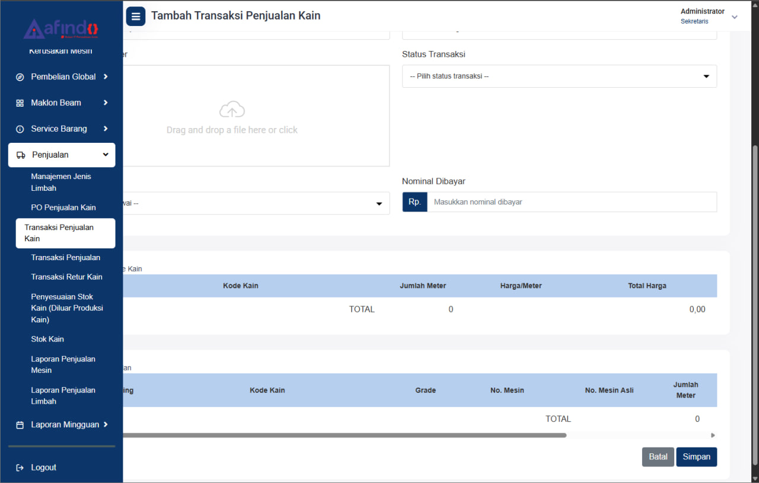Click the Harga/Meter column header
The height and width of the screenshot is (483, 759).
[521, 286]
